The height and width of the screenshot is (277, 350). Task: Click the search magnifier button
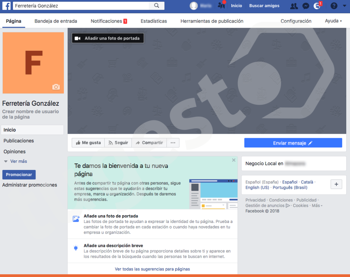157,5
